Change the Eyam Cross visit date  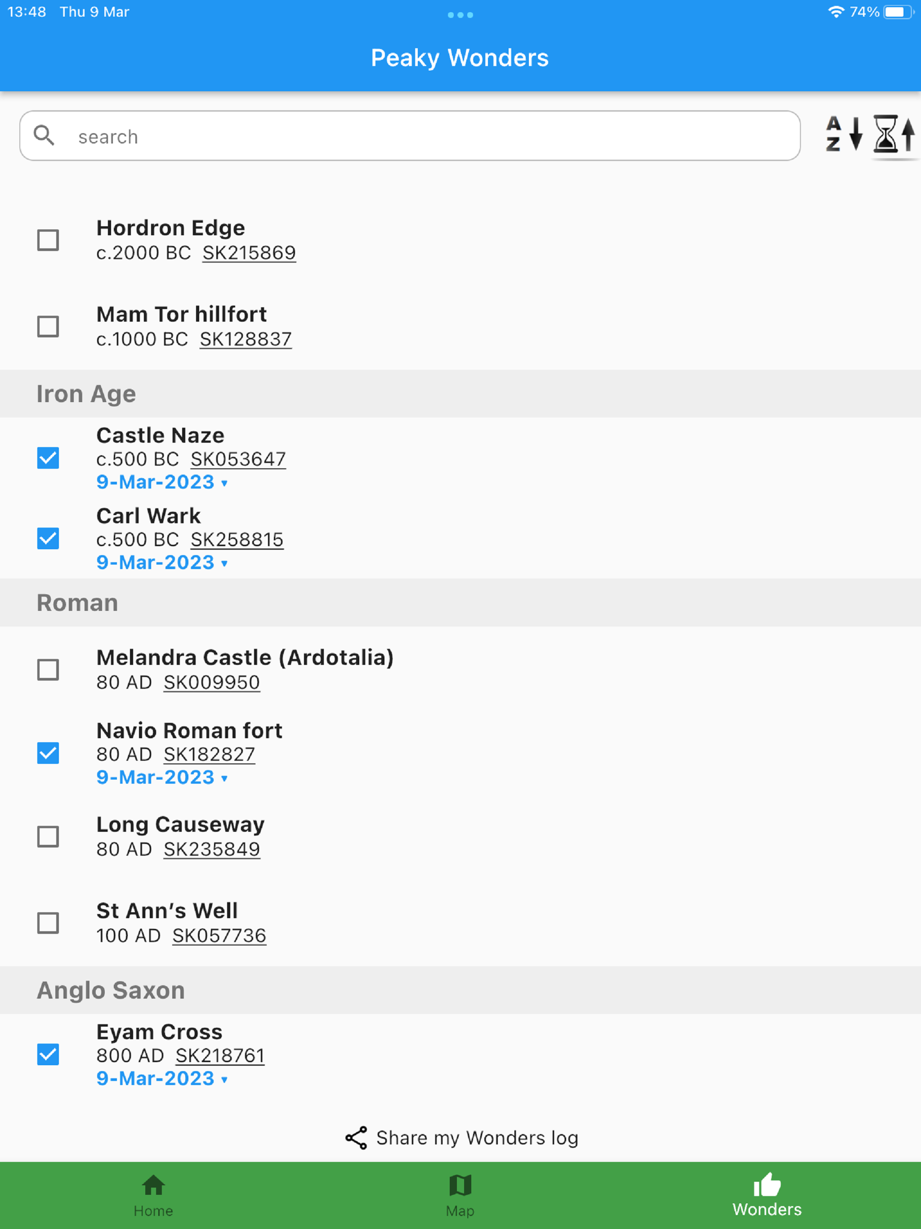pyautogui.click(x=162, y=1078)
